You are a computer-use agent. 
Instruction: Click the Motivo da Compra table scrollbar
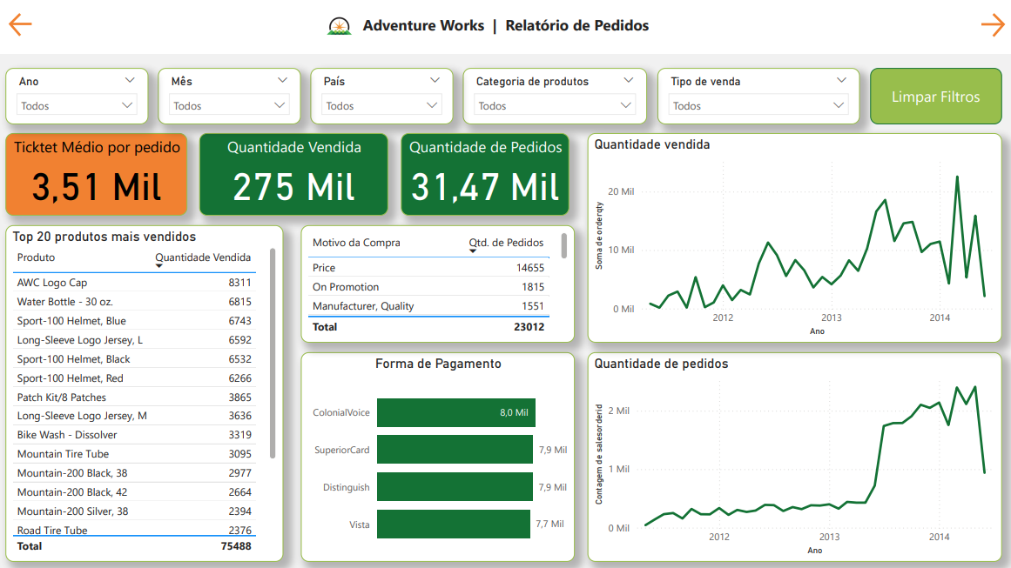[564, 245]
